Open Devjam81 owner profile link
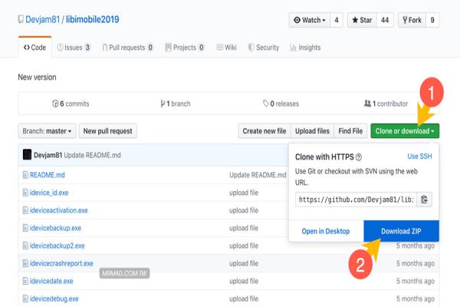 pyautogui.click(x=42, y=19)
